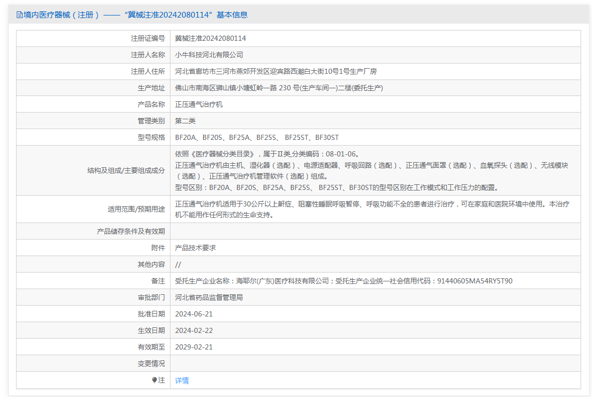Click the document icon in the page header
The image size is (592, 397).
click(20, 15)
